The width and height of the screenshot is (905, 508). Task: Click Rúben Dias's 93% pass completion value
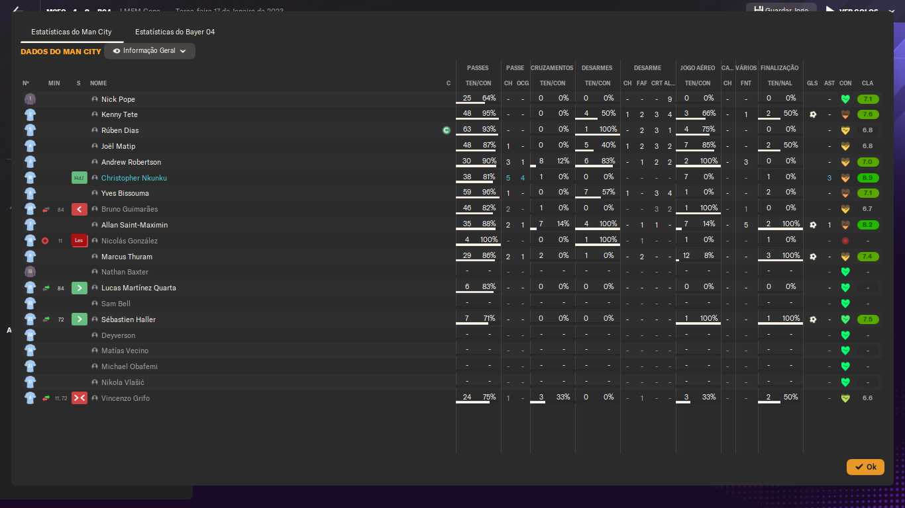point(489,129)
